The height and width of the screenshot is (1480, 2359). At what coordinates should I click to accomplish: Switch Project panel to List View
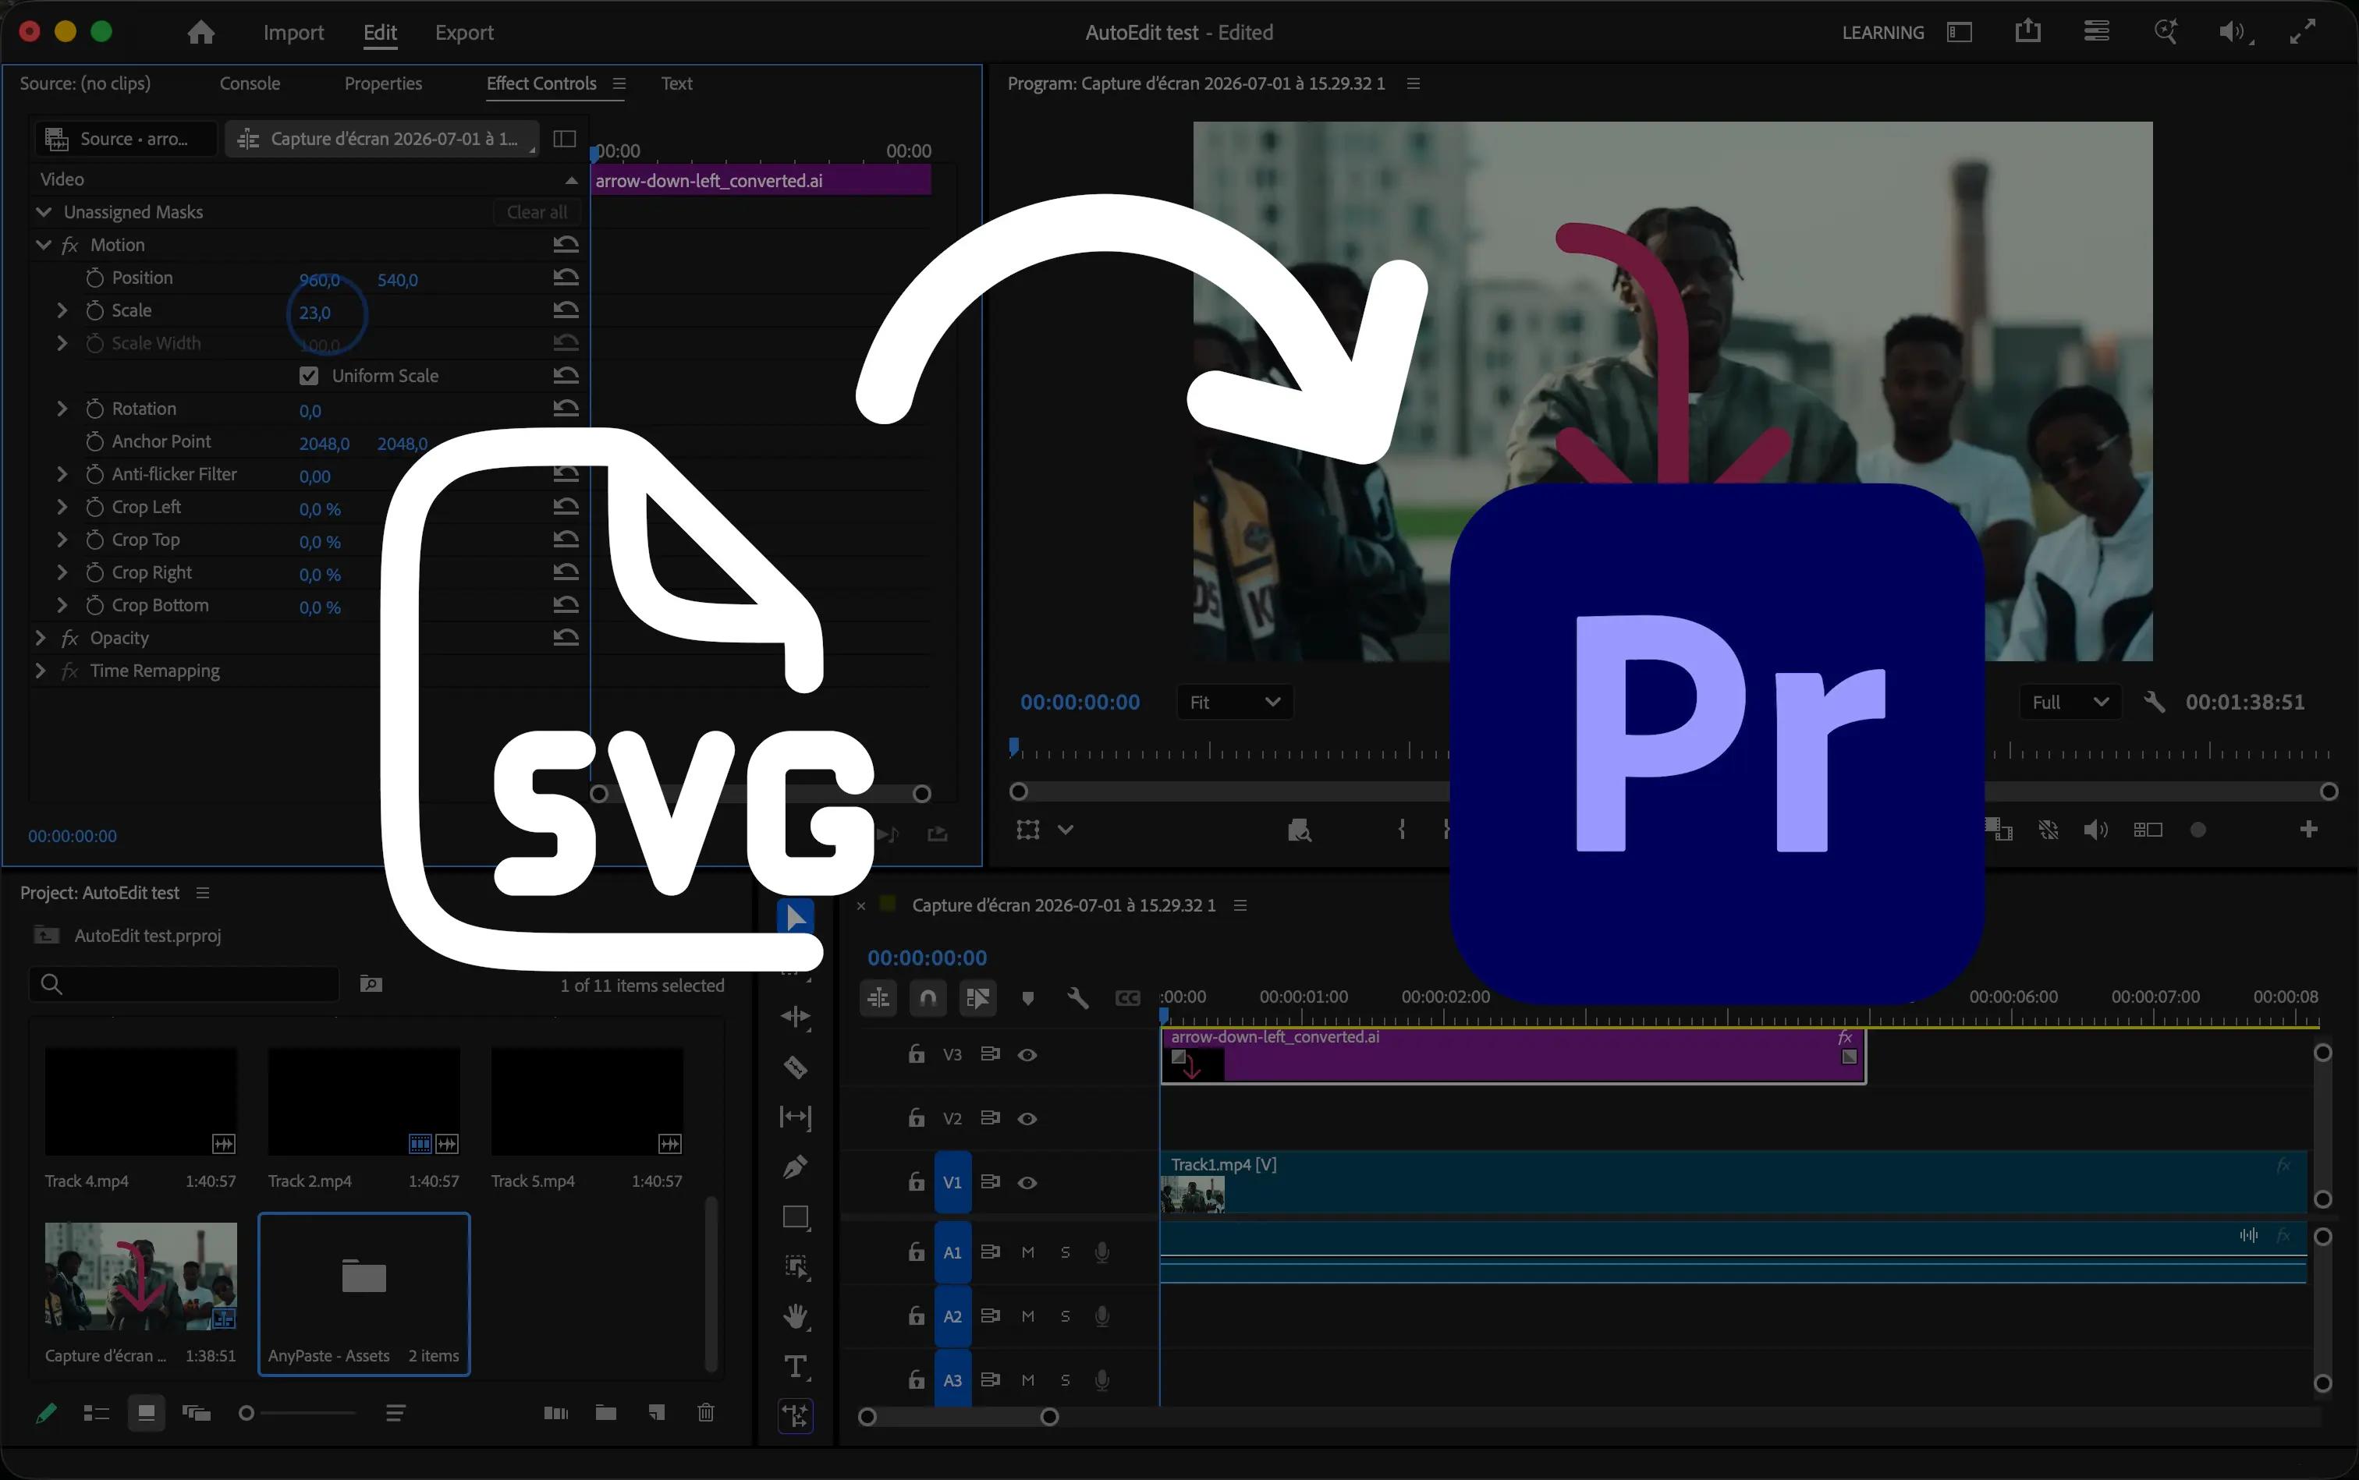(96, 1412)
